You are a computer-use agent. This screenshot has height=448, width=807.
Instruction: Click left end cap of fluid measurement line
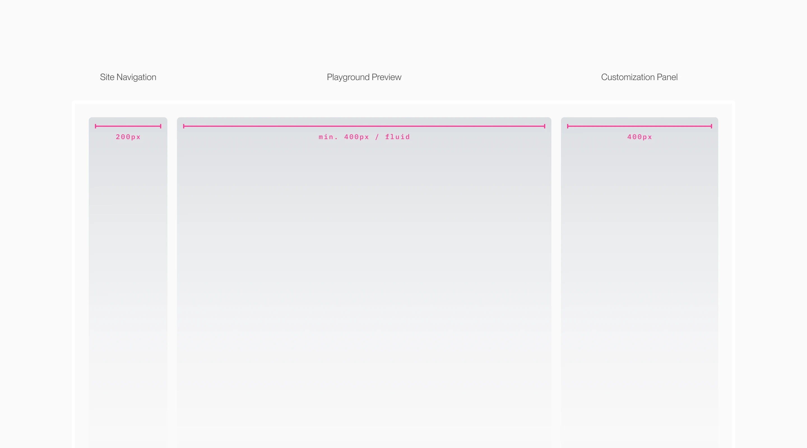pos(184,126)
